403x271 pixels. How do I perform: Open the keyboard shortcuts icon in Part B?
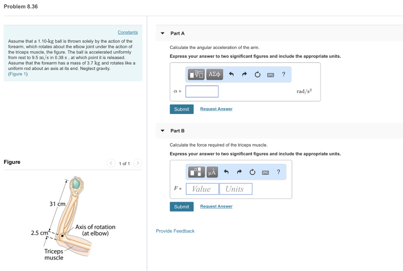[265, 172]
